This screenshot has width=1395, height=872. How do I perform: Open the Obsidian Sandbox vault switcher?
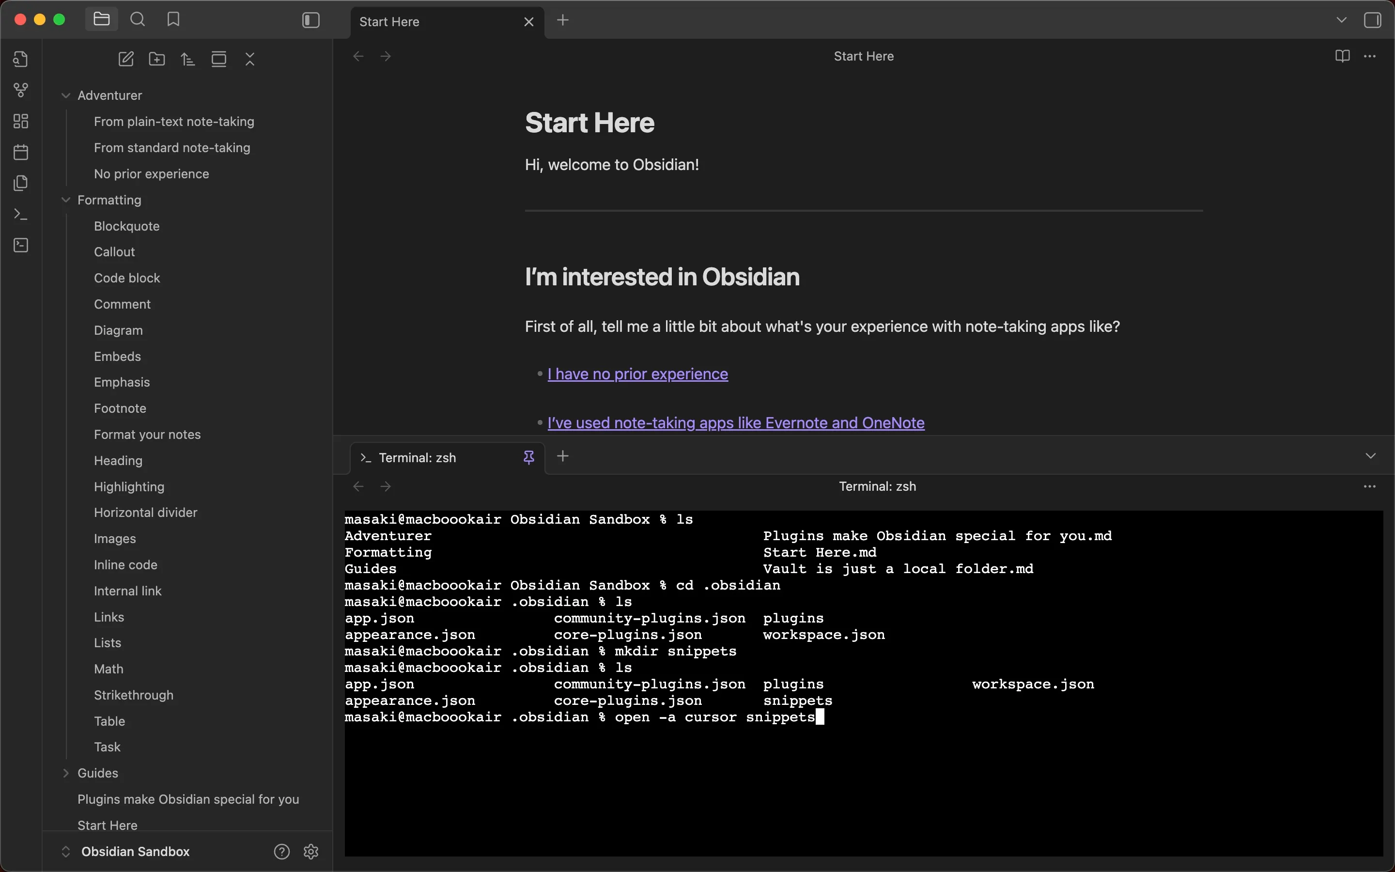(135, 851)
